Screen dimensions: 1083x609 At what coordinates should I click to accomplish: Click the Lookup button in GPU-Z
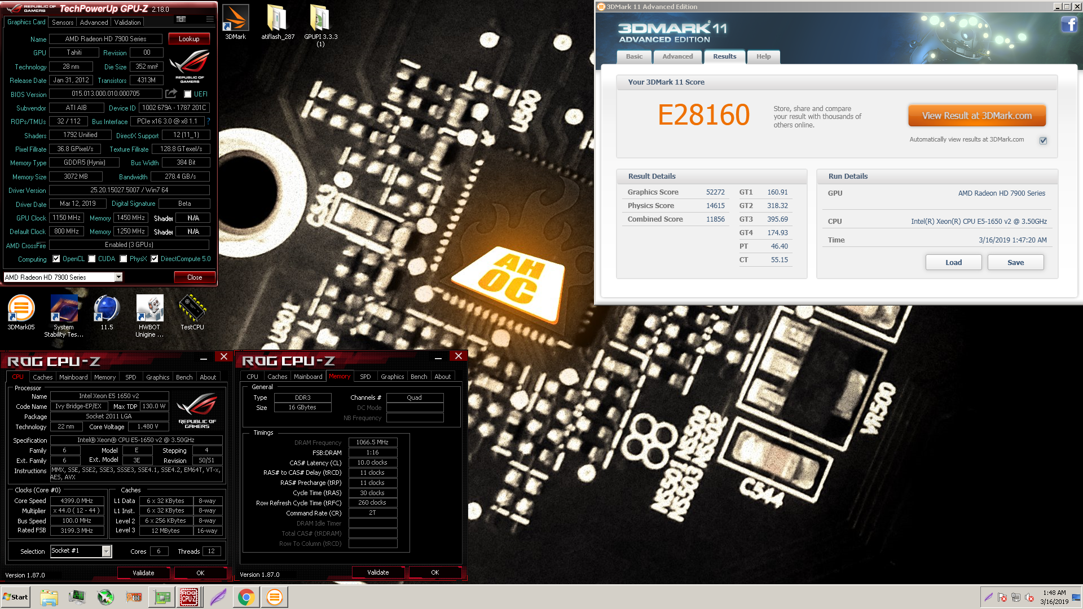point(189,39)
